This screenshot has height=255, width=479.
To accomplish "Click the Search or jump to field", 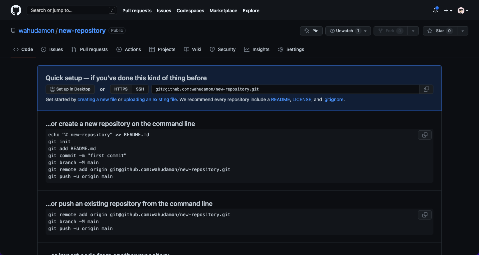I will [72, 10].
